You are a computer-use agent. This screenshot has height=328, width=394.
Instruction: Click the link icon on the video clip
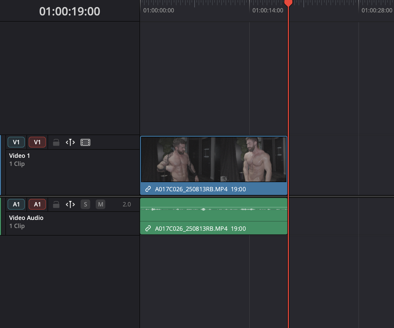coord(148,189)
